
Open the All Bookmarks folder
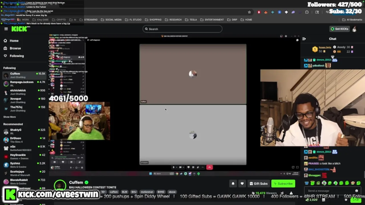pos(352,20)
